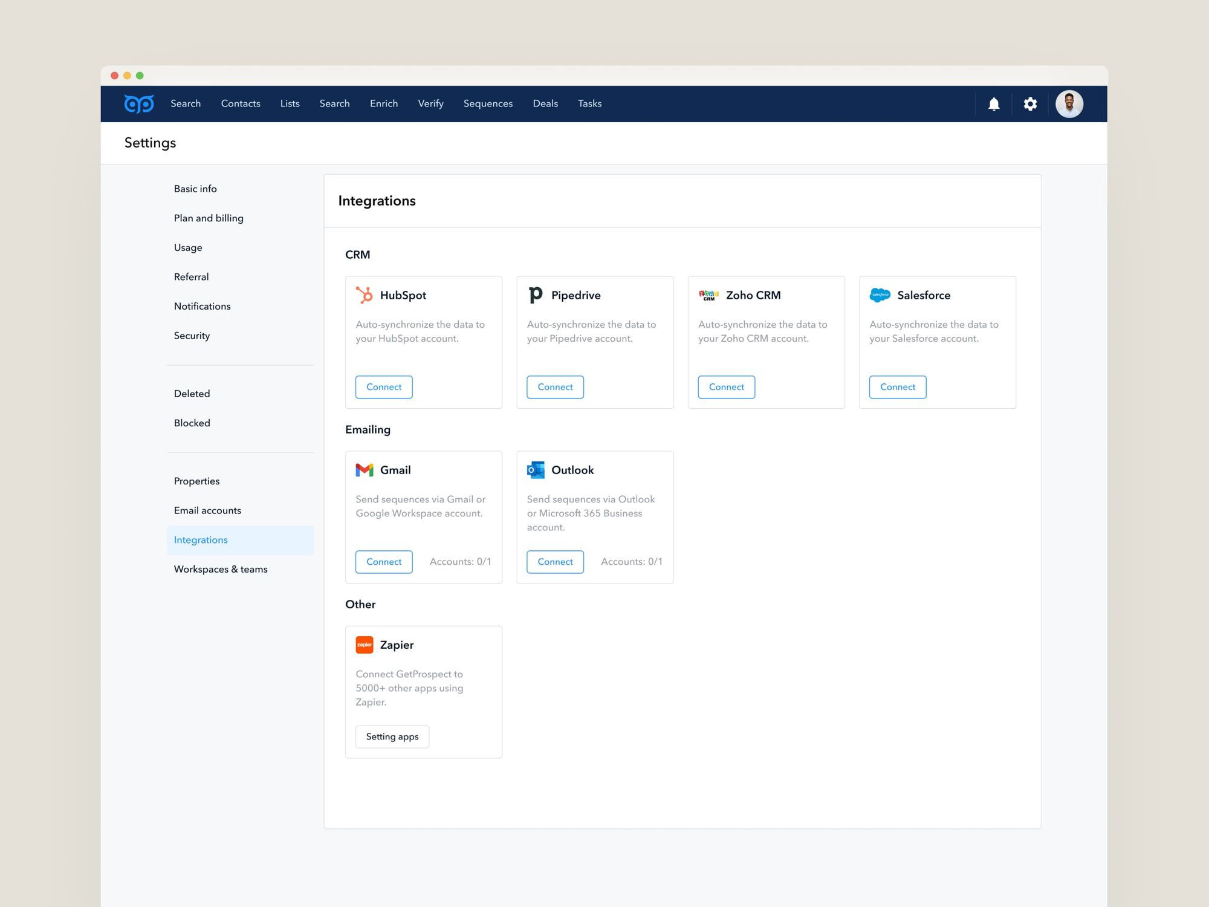
Task: Click the HubSpot logo icon
Action: pos(365,295)
